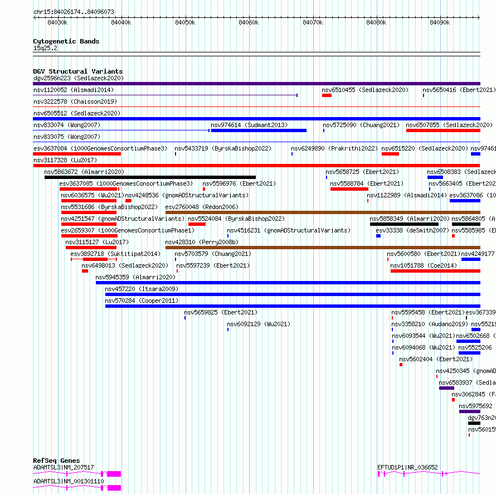Click esv3637085 (1000GenomesConsortiumPhase3) label
Viewport: 496px width, 494px height.
(126, 183)
